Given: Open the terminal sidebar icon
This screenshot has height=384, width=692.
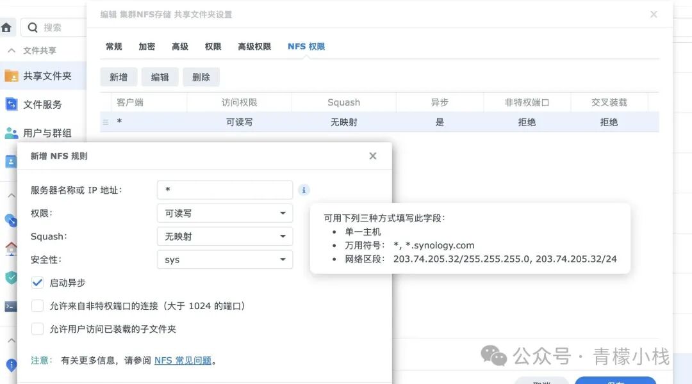Looking at the screenshot, I should (9, 306).
